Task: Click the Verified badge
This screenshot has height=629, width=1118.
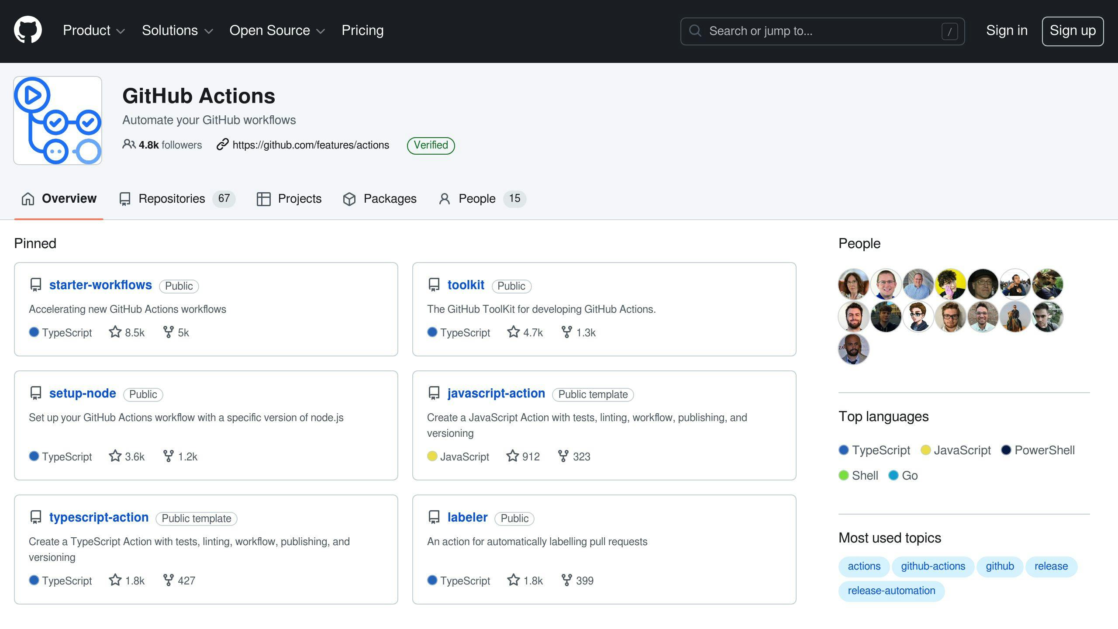Action: point(431,145)
